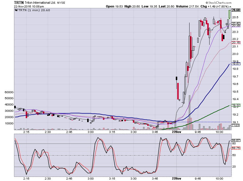The image size is (243, 181).
Task: Click the 88.67 stochastic value tag
Action: (236, 140)
